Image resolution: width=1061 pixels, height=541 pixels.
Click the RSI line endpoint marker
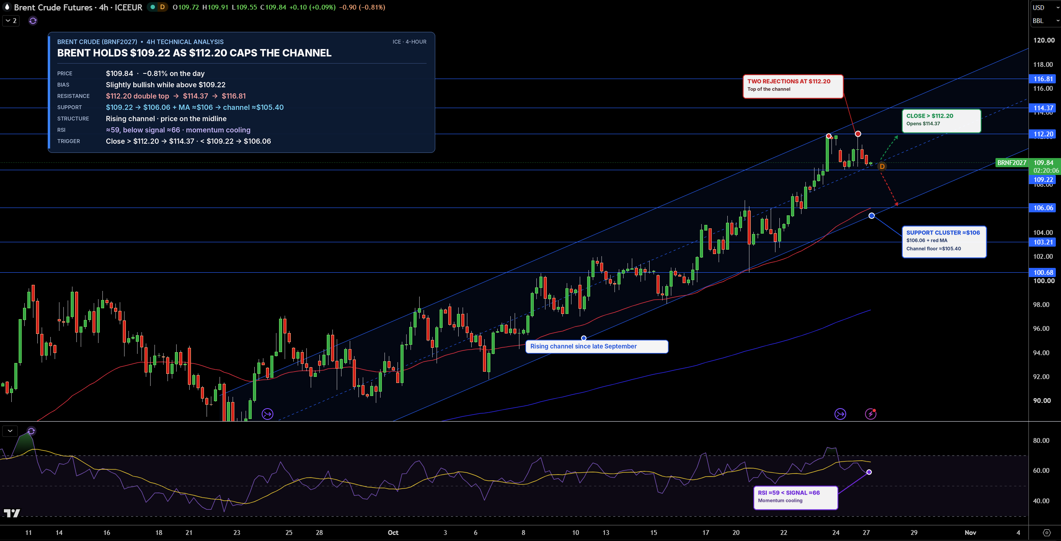point(869,472)
